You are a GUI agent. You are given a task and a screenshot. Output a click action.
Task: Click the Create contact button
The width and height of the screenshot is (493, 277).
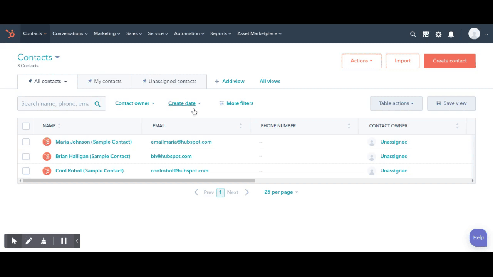tap(449, 61)
